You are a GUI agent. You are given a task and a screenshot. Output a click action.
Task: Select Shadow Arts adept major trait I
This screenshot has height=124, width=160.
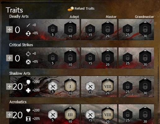(70, 86)
